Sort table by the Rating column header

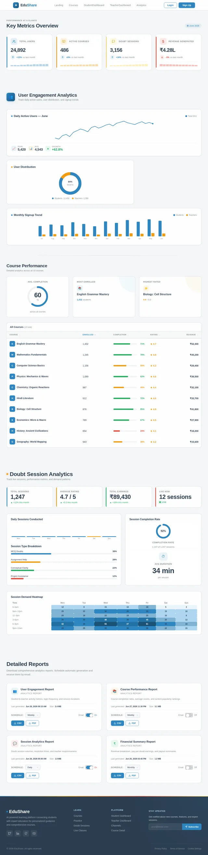(x=155, y=335)
